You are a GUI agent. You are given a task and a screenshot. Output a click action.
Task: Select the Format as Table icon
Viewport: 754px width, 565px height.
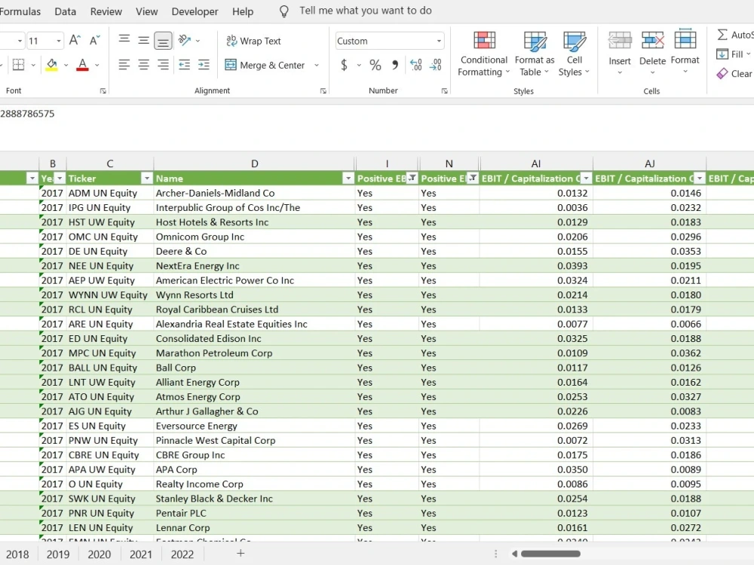pyautogui.click(x=535, y=53)
